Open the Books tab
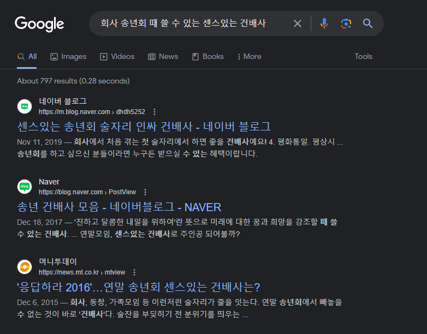Viewport: 427px width, 334px height. click(208, 57)
